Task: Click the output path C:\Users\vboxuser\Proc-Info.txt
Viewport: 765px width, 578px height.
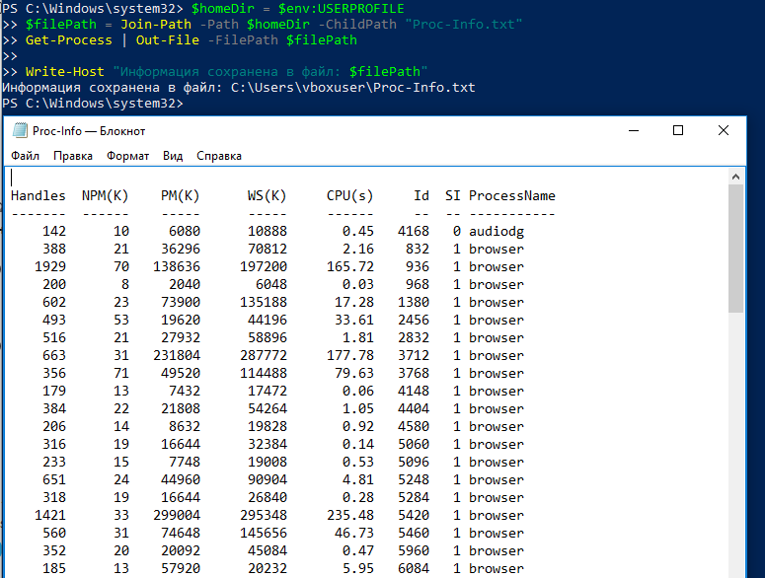Action: [x=352, y=88]
